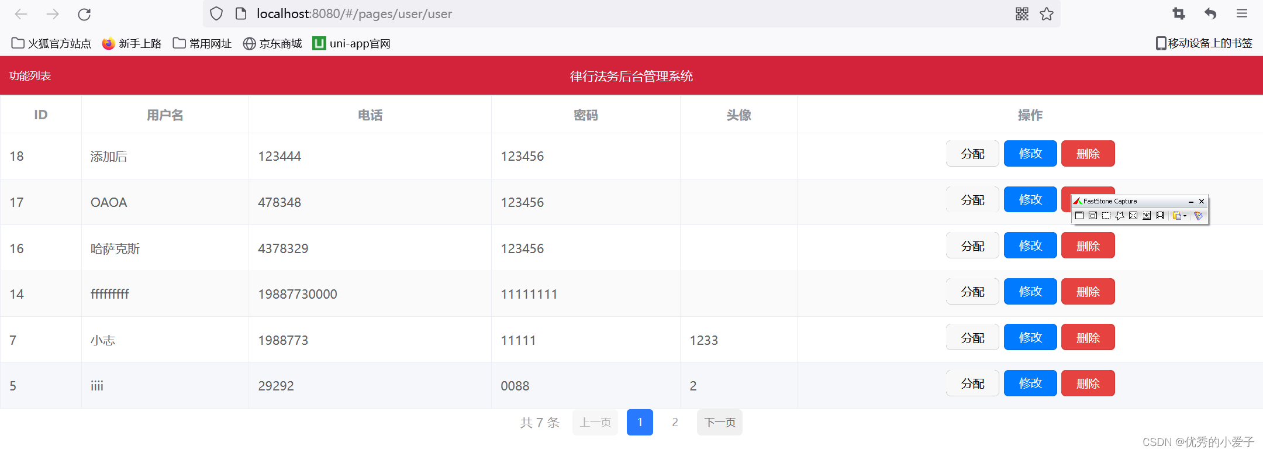Click 修改 for user iiii

[1030, 383]
